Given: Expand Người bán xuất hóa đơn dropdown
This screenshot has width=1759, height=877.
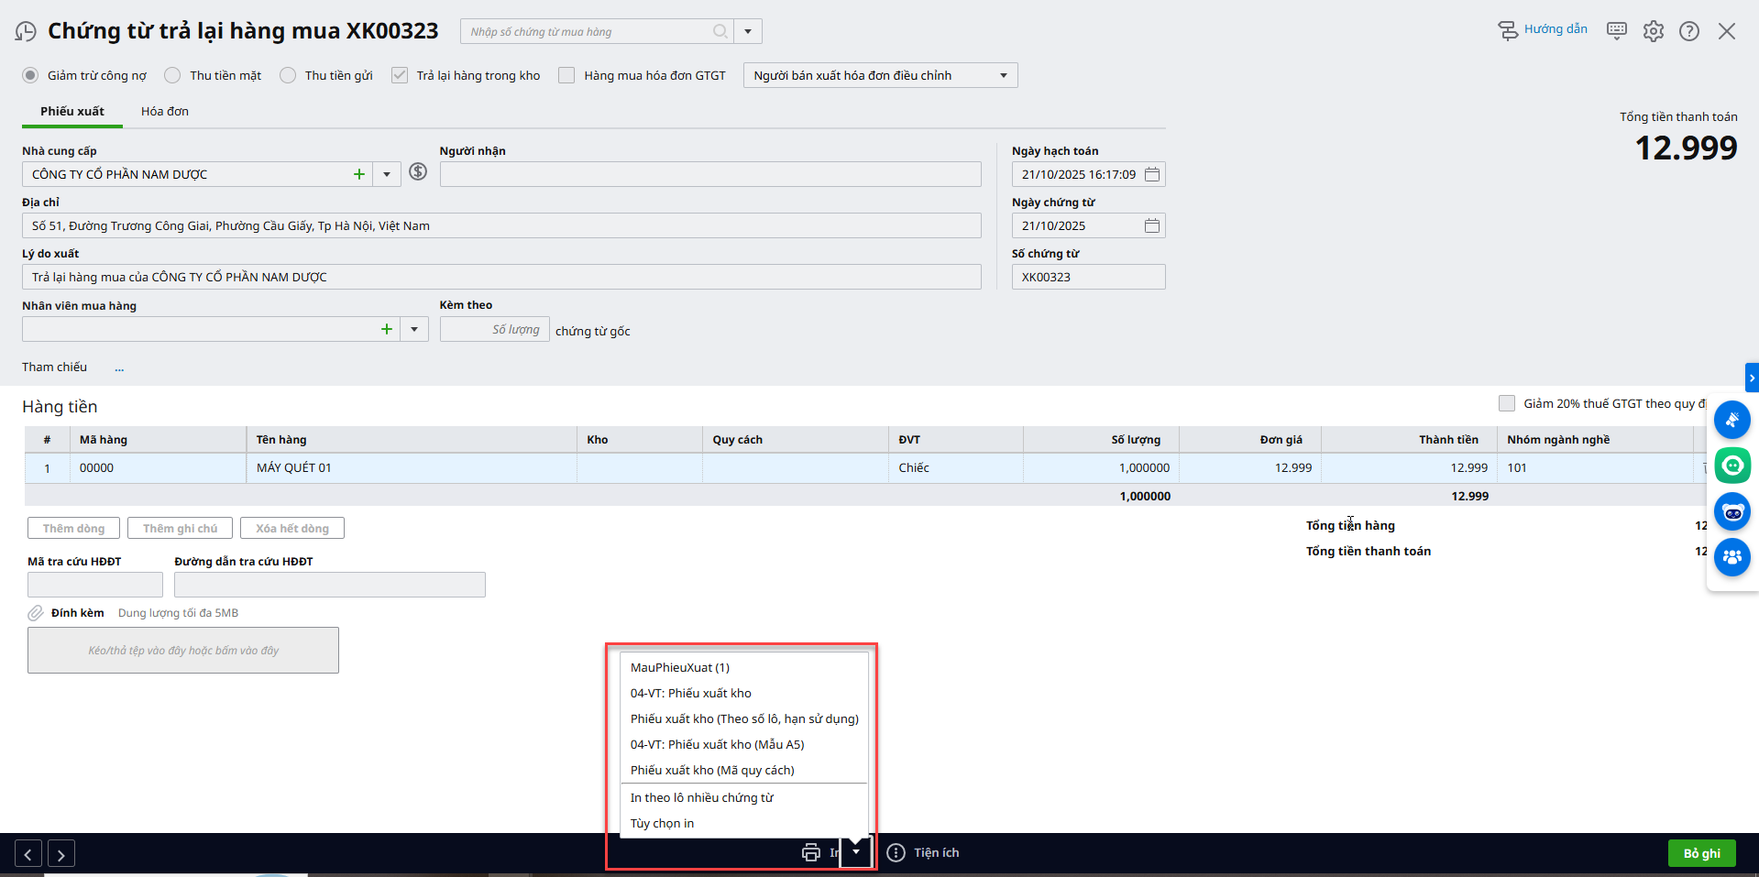Looking at the screenshot, I should tap(1003, 75).
